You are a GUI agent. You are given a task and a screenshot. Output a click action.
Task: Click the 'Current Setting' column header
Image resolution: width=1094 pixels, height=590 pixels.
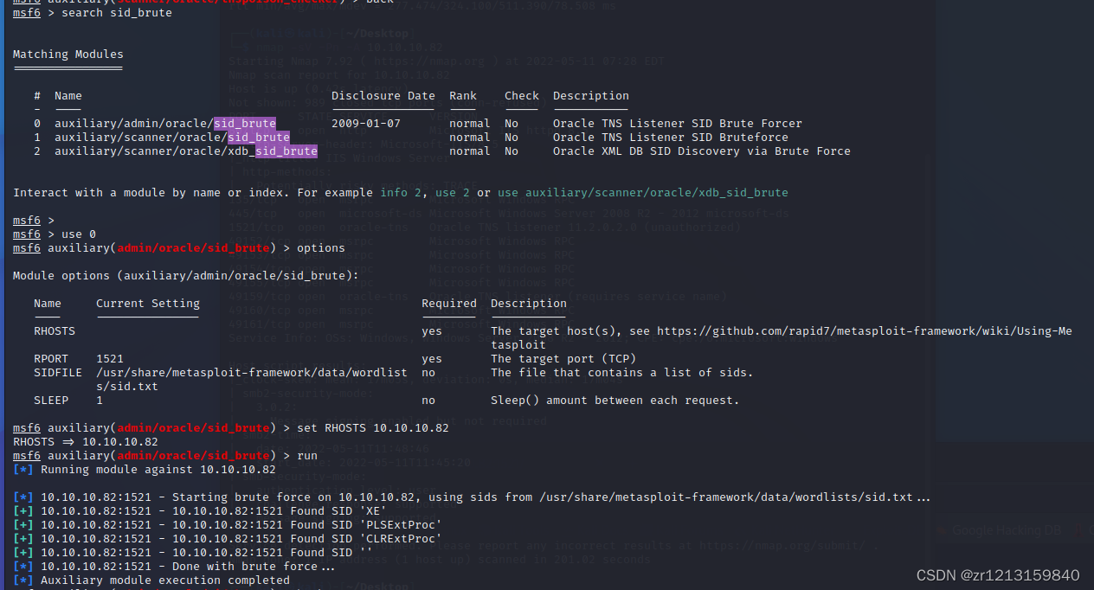coord(148,304)
